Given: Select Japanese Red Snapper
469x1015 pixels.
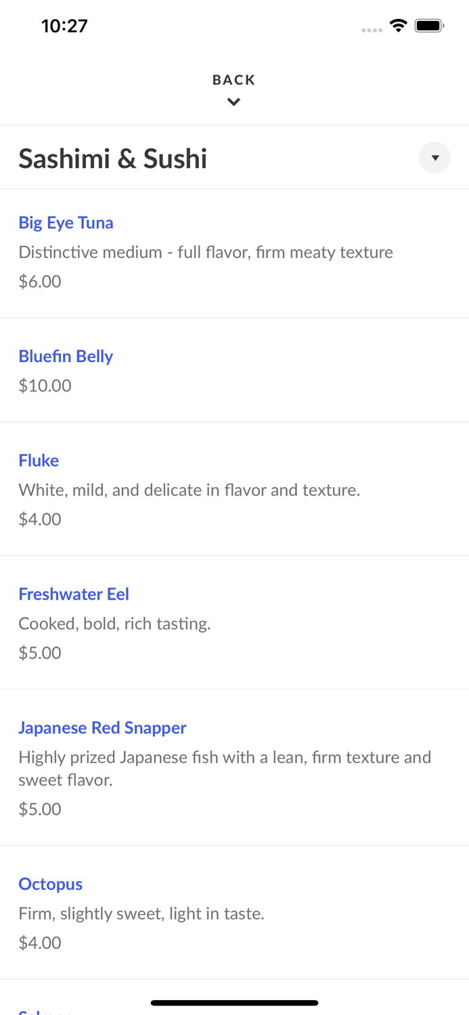Looking at the screenshot, I should click(102, 727).
